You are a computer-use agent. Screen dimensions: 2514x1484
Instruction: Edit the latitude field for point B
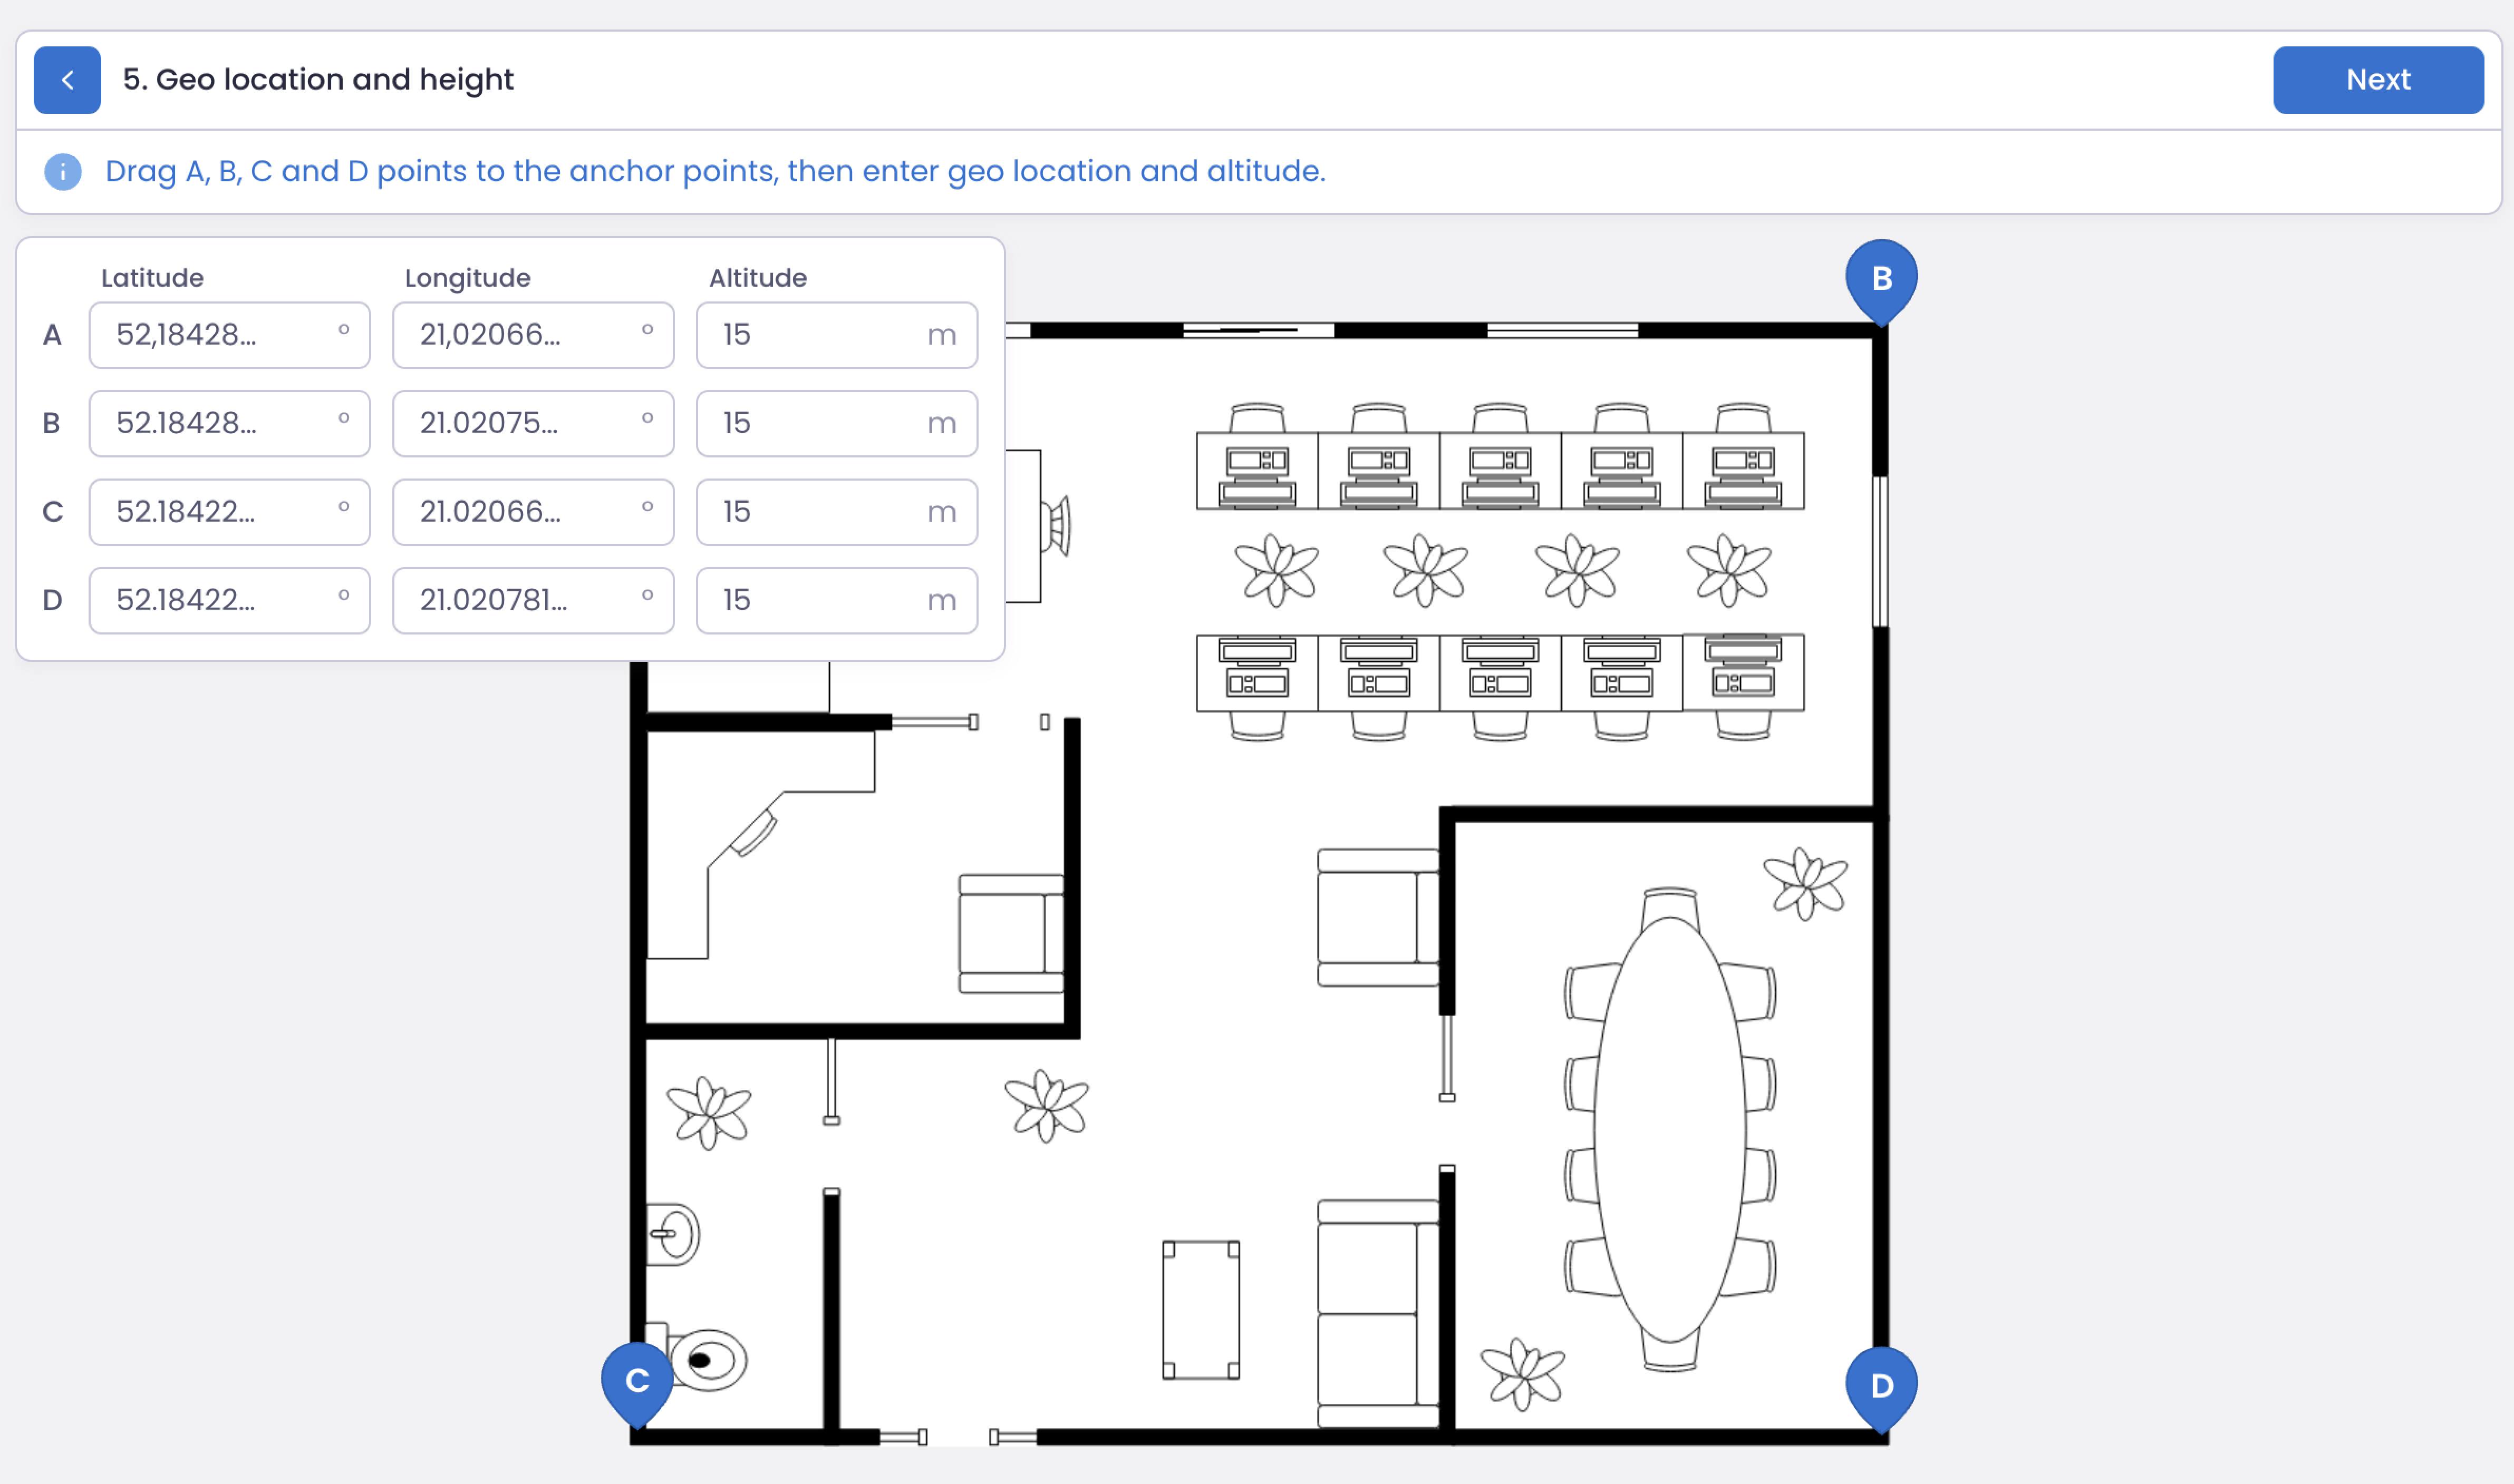(x=229, y=423)
